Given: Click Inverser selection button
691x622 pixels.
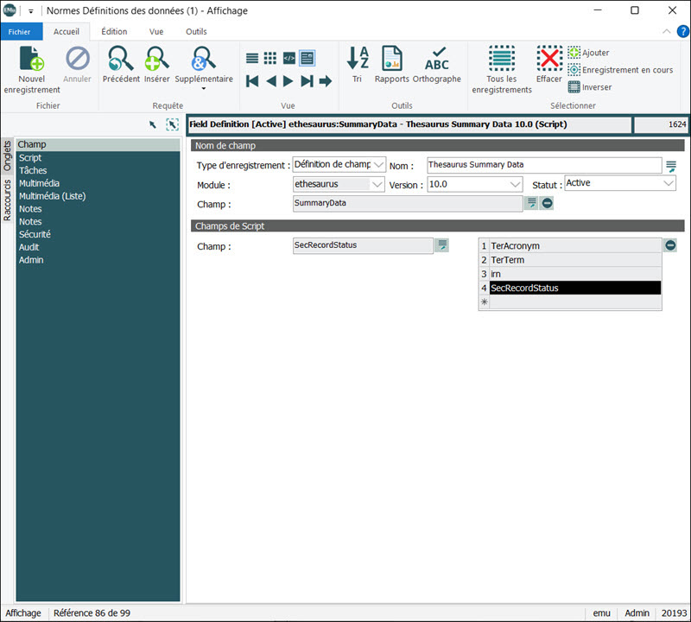Looking at the screenshot, I should 590,87.
